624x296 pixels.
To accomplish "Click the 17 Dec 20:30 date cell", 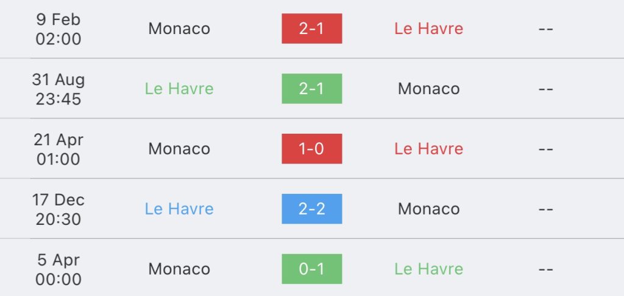I will tap(58, 209).
